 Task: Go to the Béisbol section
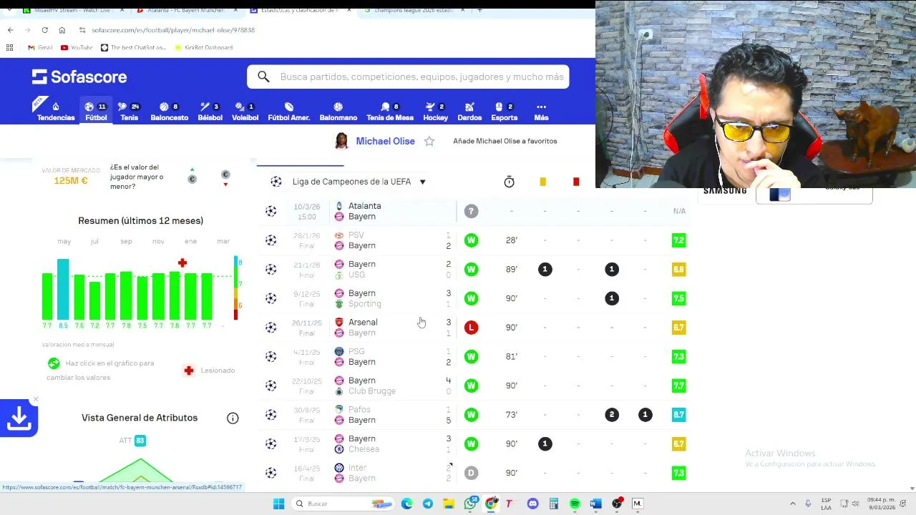[x=210, y=111]
